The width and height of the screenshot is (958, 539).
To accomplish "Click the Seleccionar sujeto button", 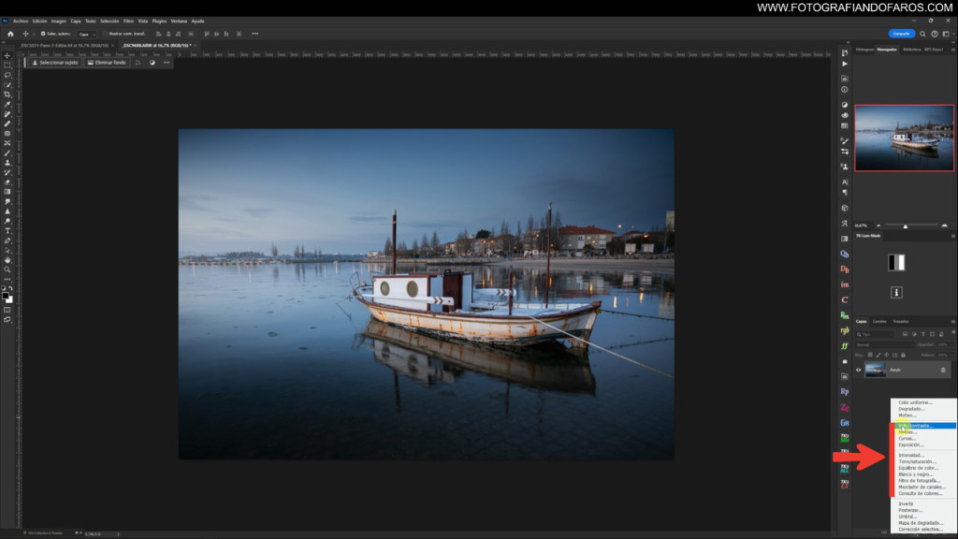I will [53, 63].
